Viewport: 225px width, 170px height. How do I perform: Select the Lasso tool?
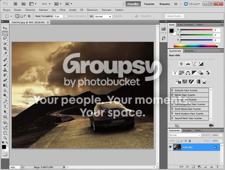click(x=5, y=38)
